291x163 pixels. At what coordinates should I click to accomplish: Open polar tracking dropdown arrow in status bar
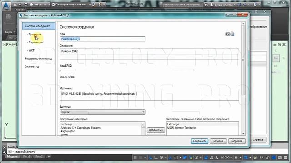pyautogui.click(x=166, y=158)
